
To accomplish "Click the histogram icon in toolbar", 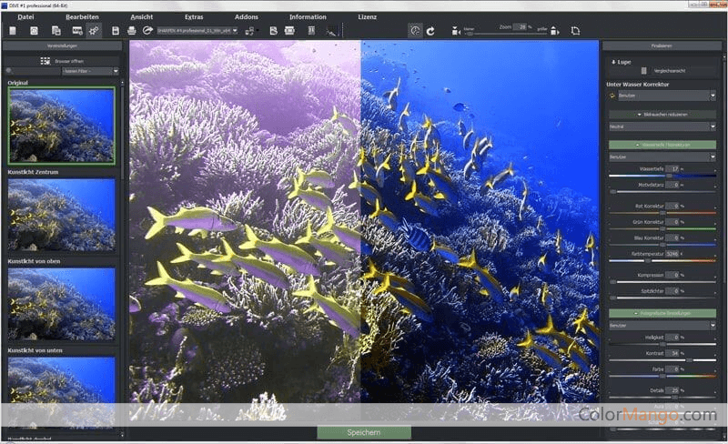I will pyautogui.click(x=331, y=30).
